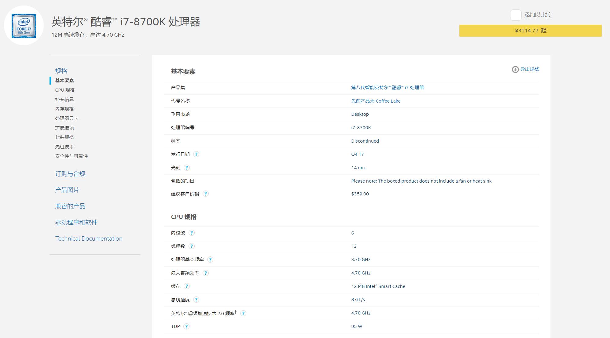Tick the 添加以比较 compare checkbox
Viewport: 610px width, 338px height.
516,15
